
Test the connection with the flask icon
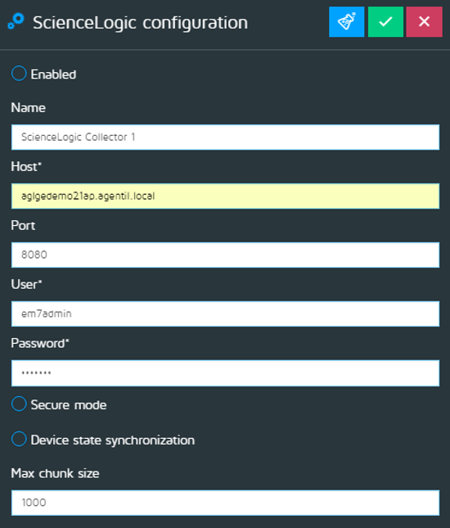[x=346, y=22]
